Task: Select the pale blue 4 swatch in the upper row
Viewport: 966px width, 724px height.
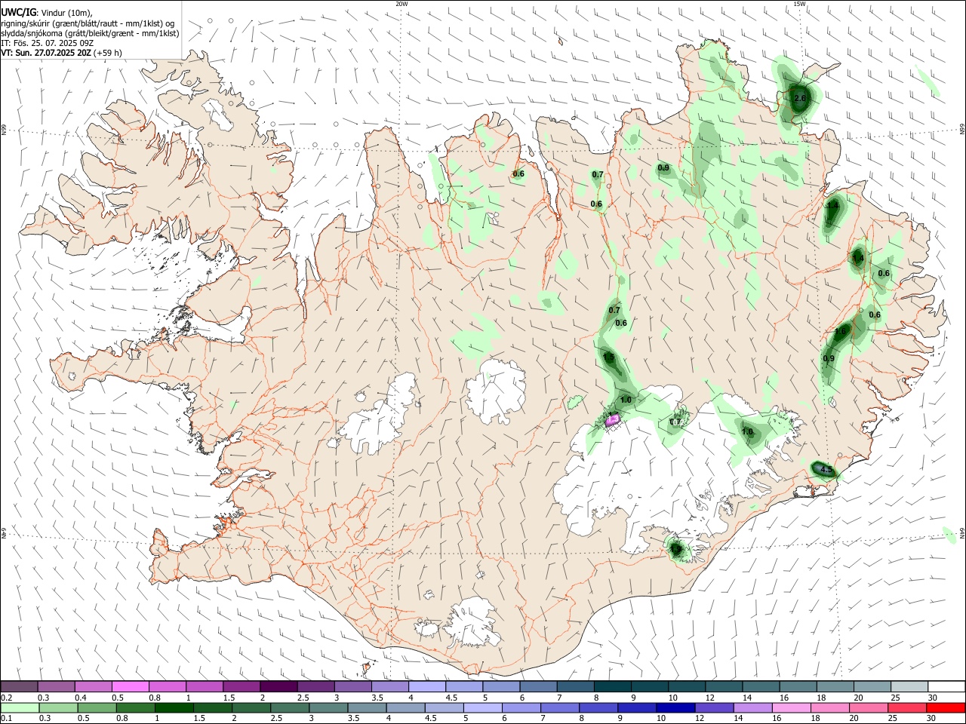Action: pos(427,687)
